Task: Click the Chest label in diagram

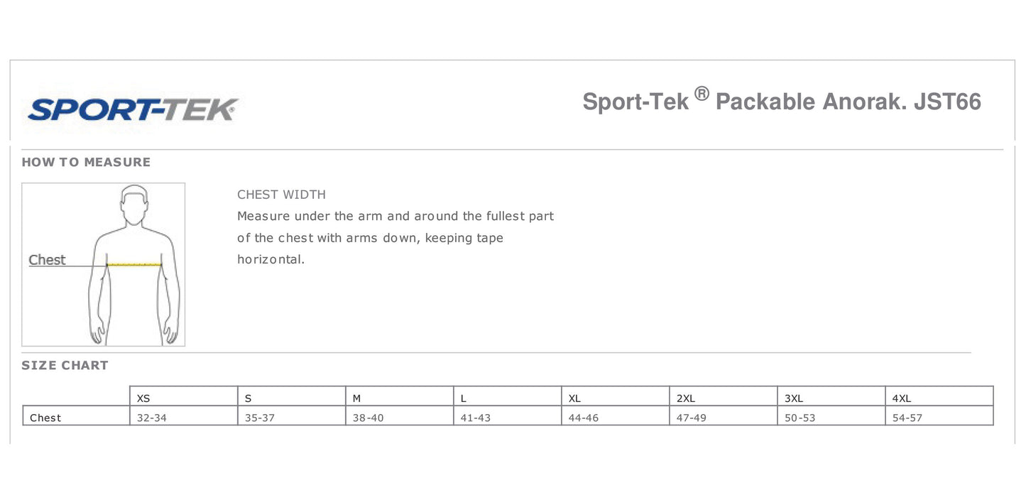Action: pos(47,260)
